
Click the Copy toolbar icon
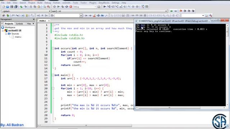point(35,7)
